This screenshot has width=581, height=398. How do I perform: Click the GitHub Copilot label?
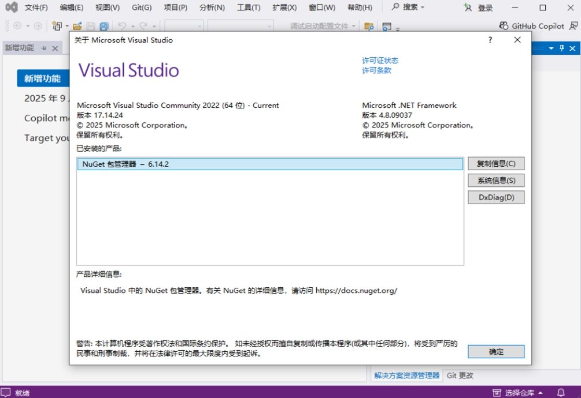tap(538, 26)
